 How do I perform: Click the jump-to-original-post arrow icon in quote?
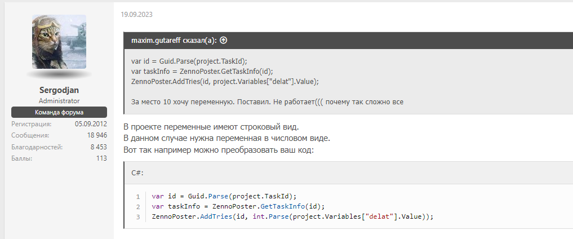(x=224, y=41)
